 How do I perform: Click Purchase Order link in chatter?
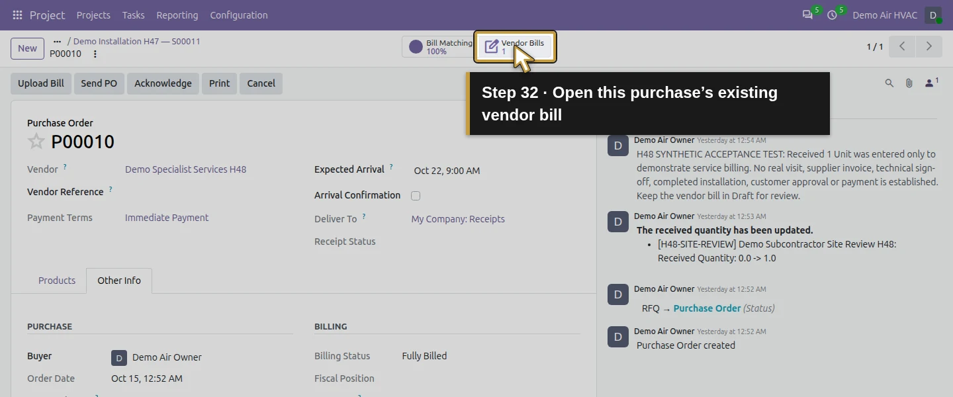(x=707, y=308)
